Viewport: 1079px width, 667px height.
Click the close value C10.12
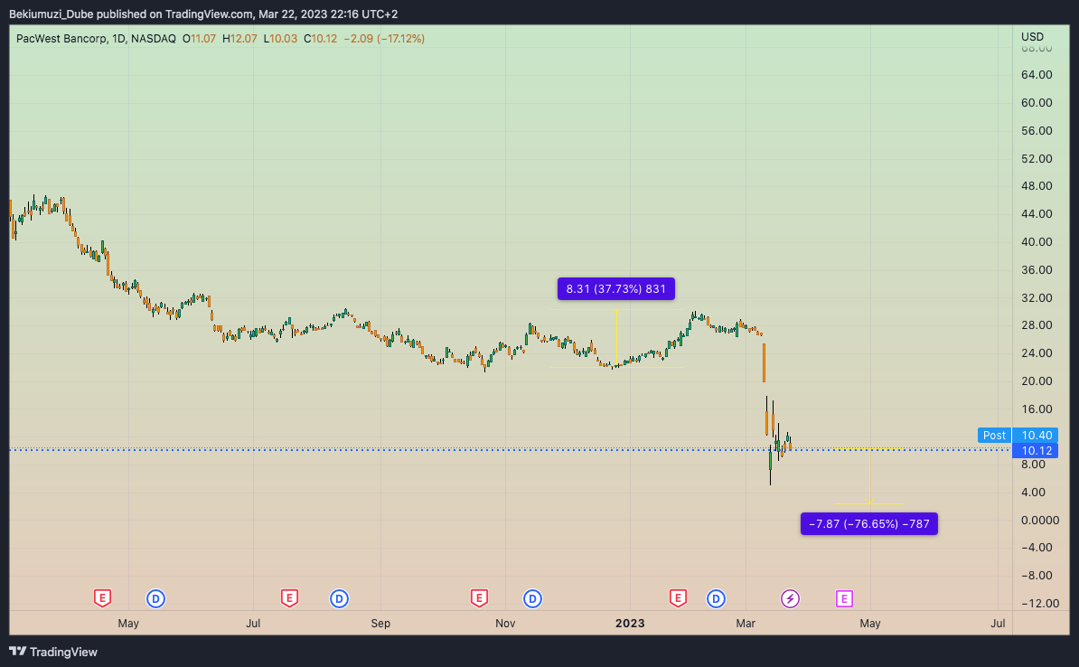click(x=321, y=39)
